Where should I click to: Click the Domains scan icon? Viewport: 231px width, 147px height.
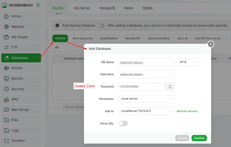pyautogui.click(x=6, y=141)
